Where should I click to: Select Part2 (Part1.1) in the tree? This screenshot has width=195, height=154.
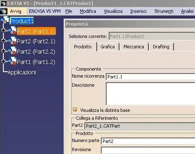(36, 31)
